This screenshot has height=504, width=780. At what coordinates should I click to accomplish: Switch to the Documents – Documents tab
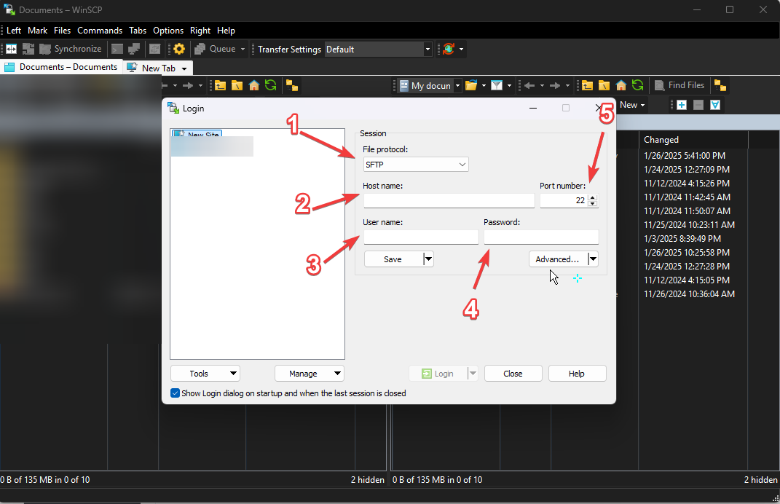click(x=61, y=67)
